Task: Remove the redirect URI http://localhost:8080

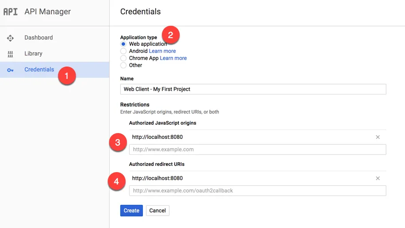Action: point(377,178)
